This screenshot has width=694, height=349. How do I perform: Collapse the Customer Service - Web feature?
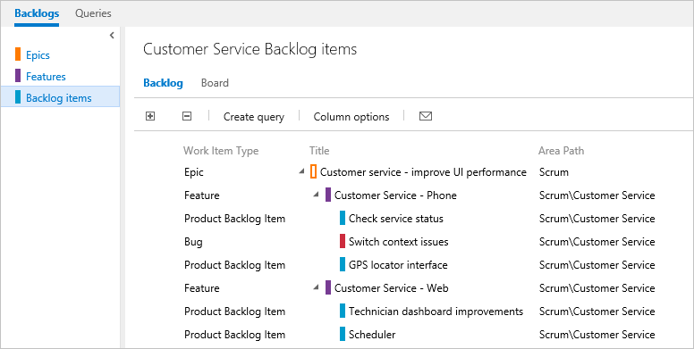click(316, 287)
